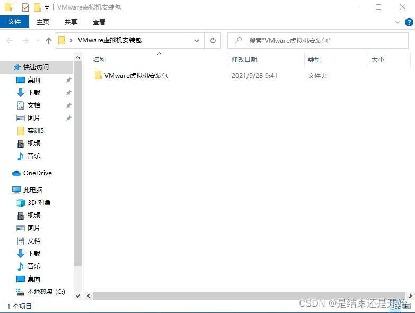This screenshot has width=415, height=313.
Task: Open Help via the blue question mark
Action: pos(409,22)
